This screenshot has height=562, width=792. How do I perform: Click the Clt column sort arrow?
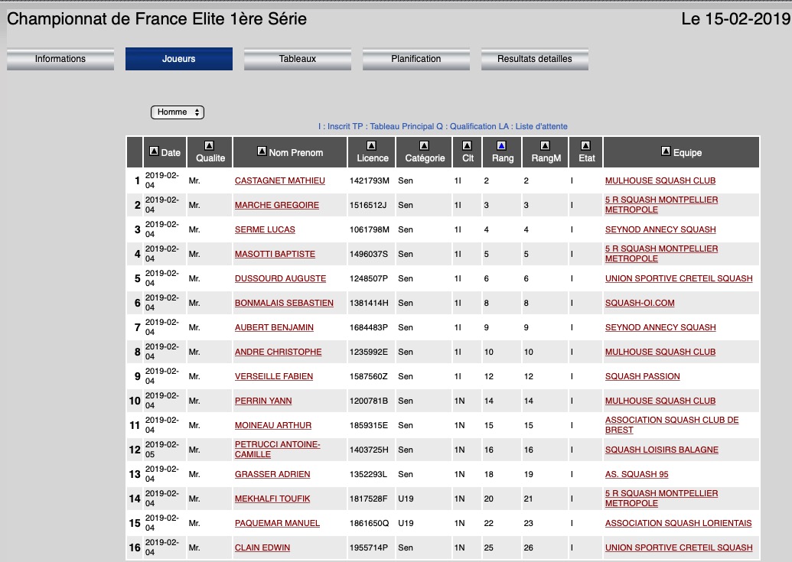coord(468,145)
